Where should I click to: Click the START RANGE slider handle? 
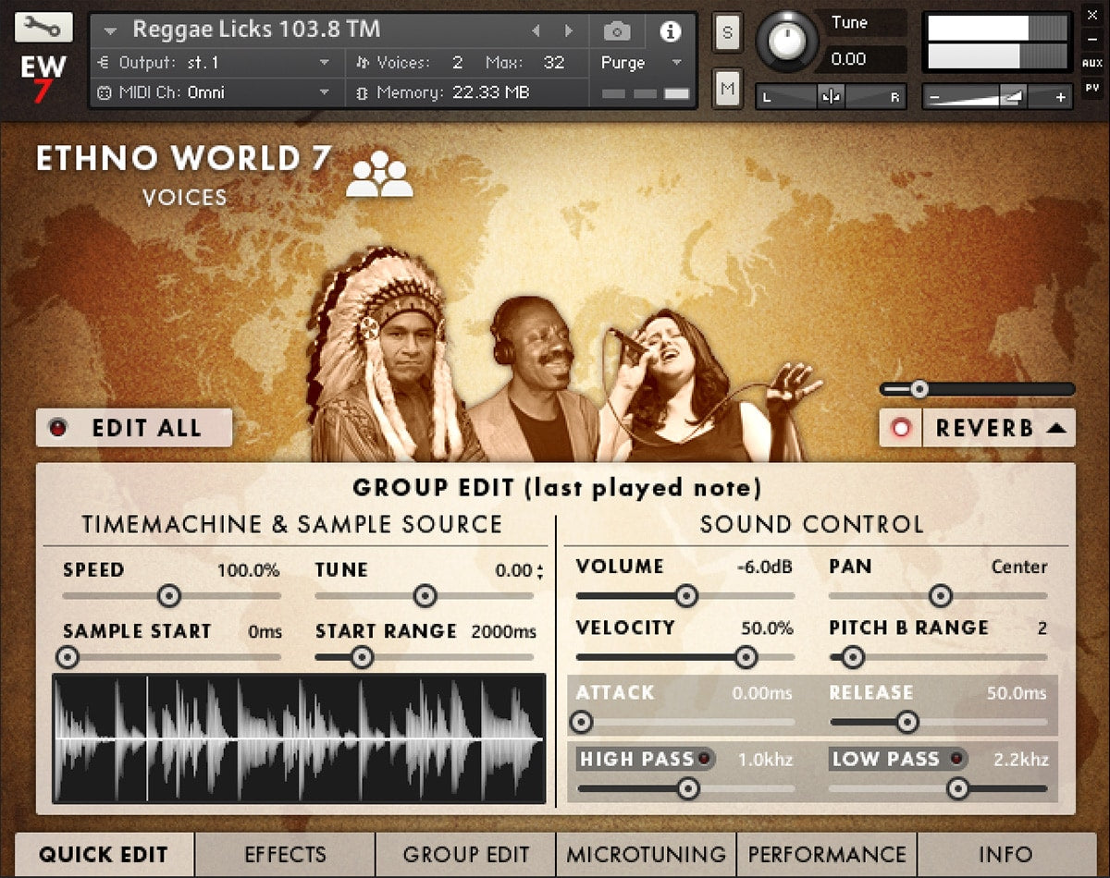(x=362, y=658)
